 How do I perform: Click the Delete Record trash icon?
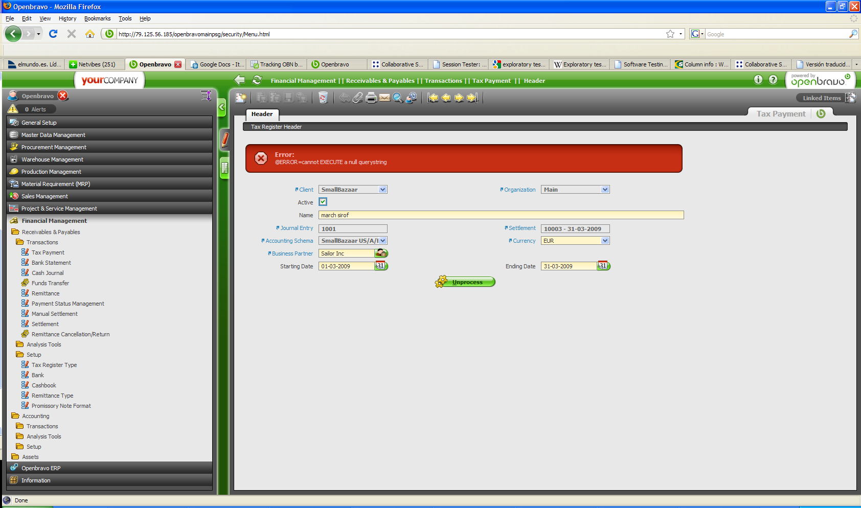pos(323,98)
